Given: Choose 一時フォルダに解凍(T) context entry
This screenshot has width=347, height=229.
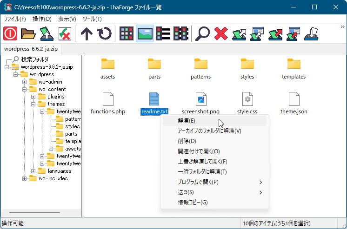Looking at the screenshot, I should click(x=214, y=172).
